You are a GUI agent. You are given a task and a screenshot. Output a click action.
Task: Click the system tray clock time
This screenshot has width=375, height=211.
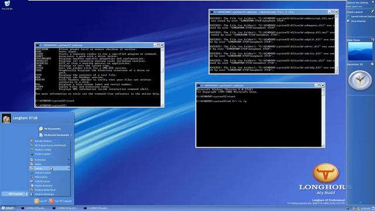(x=365, y=209)
